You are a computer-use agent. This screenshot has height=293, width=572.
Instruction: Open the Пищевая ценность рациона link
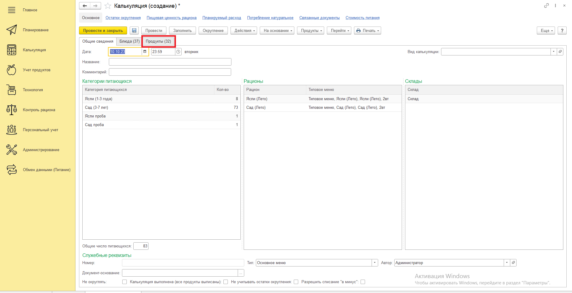[171, 18]
